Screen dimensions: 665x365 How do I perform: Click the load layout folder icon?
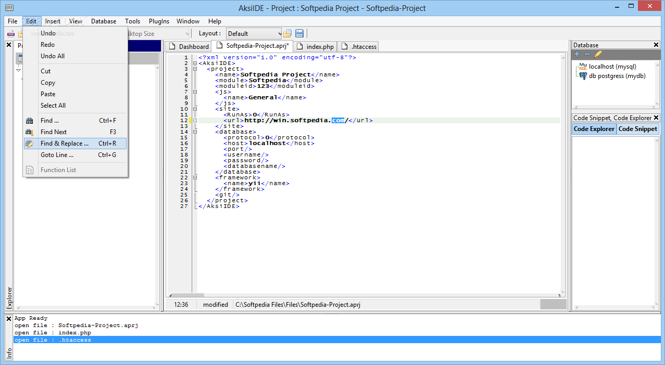(287, 34)
